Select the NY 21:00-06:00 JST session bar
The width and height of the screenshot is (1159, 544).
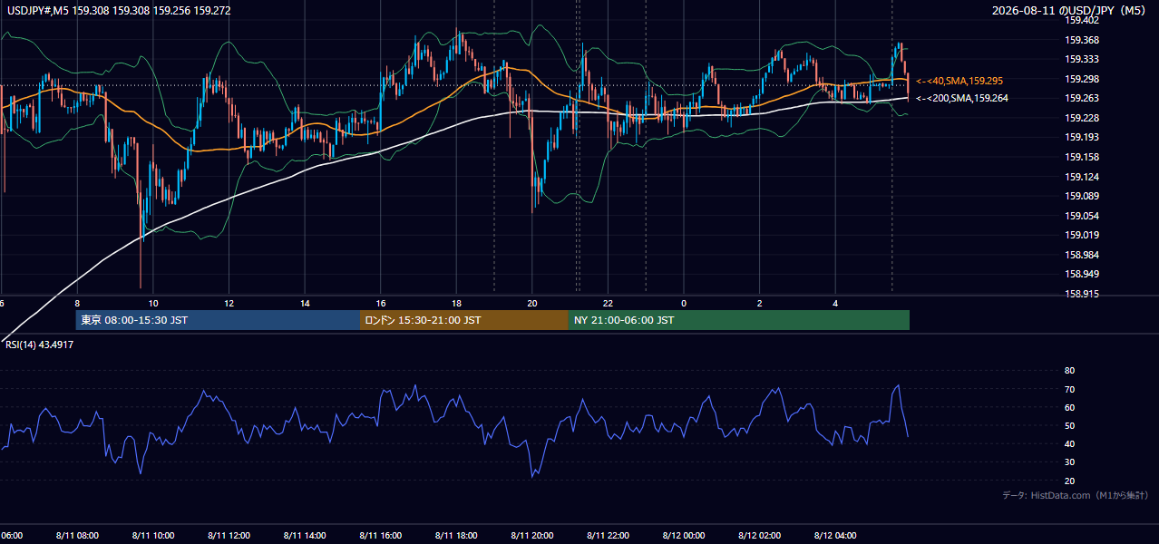click(739, 320)
